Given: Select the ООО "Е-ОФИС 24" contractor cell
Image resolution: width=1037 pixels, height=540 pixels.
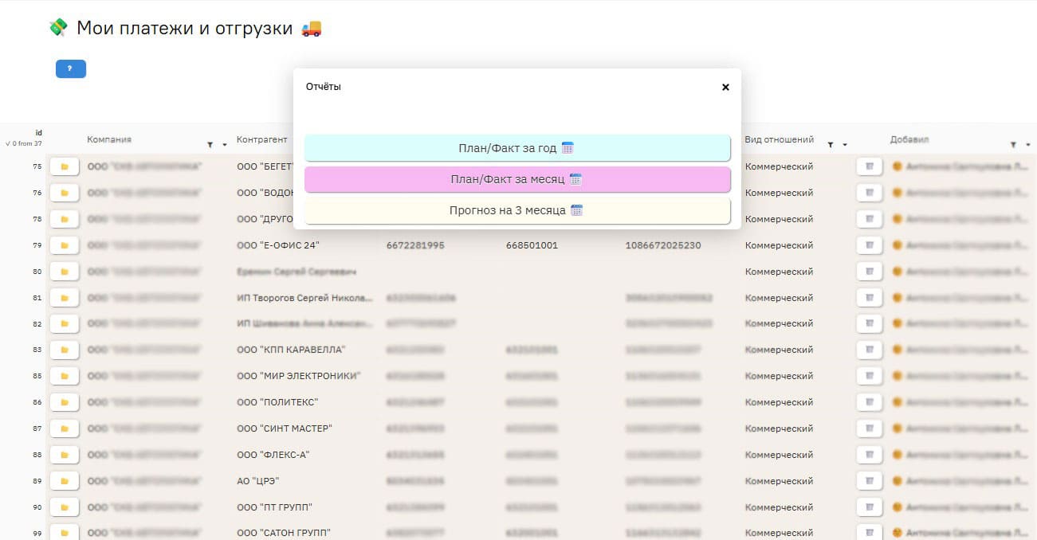Looking at the screenshot, I should 278,245.
